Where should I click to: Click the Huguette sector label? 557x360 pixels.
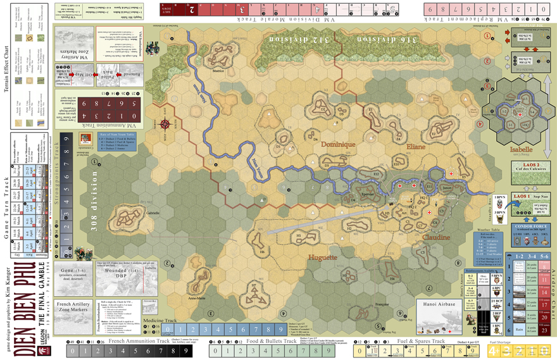[x=323, y=257]
